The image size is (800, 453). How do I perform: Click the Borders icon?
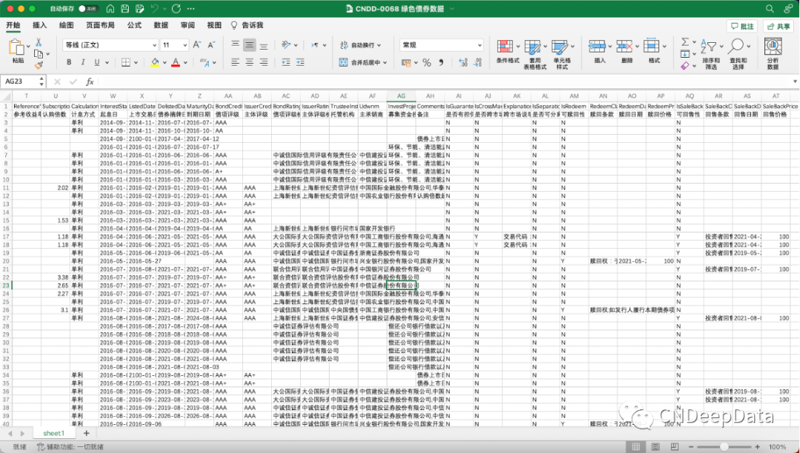pyautogui.click(x=125, y=62)
